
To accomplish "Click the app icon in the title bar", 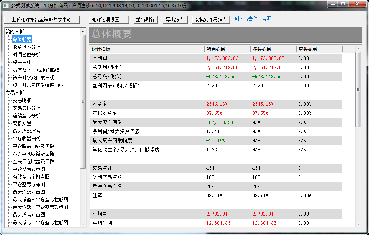I will click(6, 4).
